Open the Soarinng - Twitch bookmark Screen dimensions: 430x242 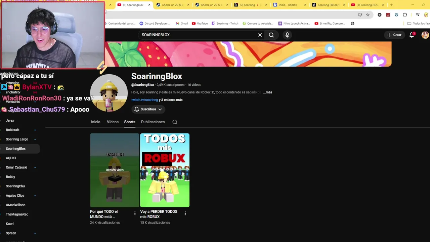225,24
